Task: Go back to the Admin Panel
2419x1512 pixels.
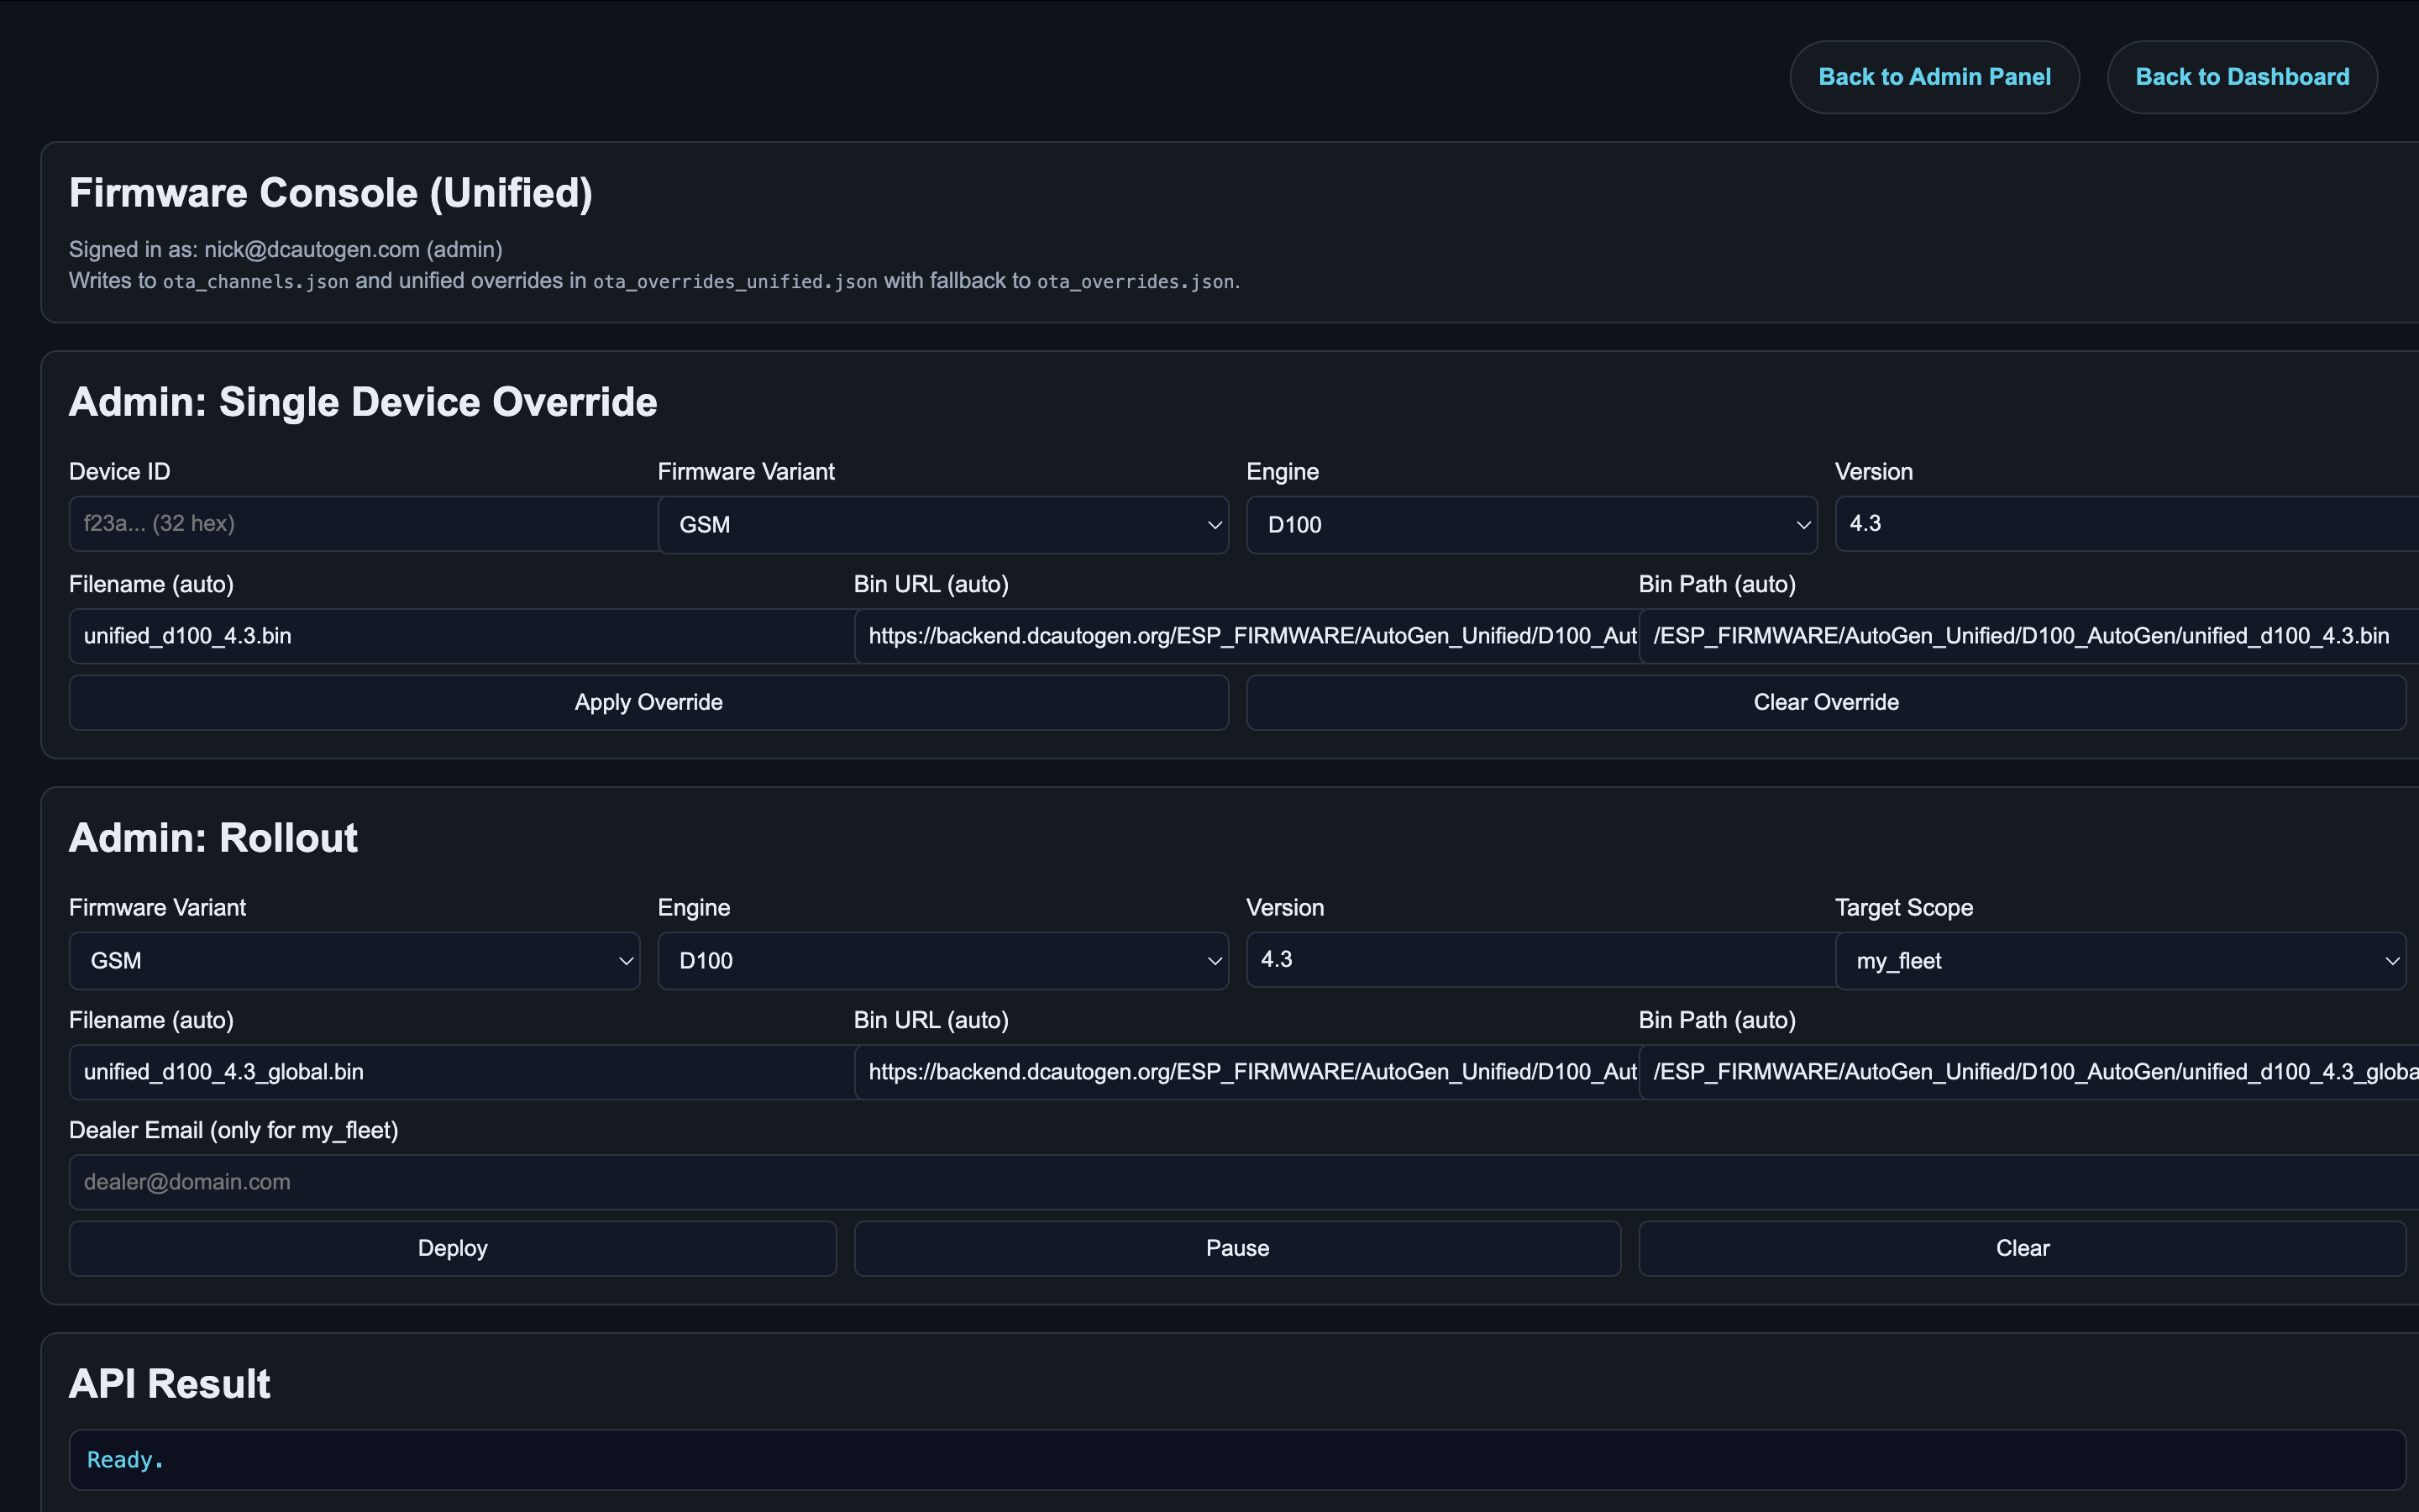Action: (1934, 77)
